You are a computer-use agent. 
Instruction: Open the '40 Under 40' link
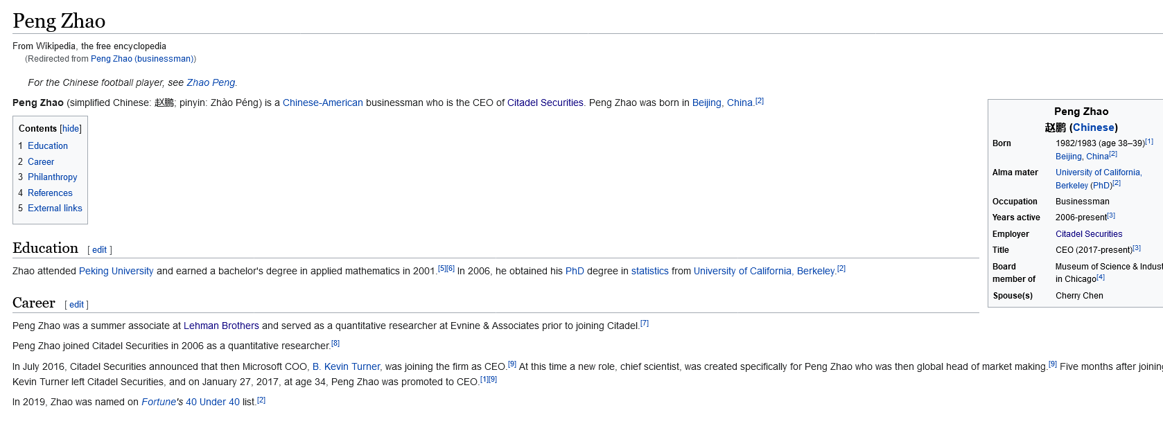coord(213,402)
